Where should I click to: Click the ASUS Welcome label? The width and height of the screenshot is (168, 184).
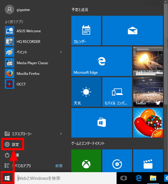pyautogui.click(x=29, y=31)
